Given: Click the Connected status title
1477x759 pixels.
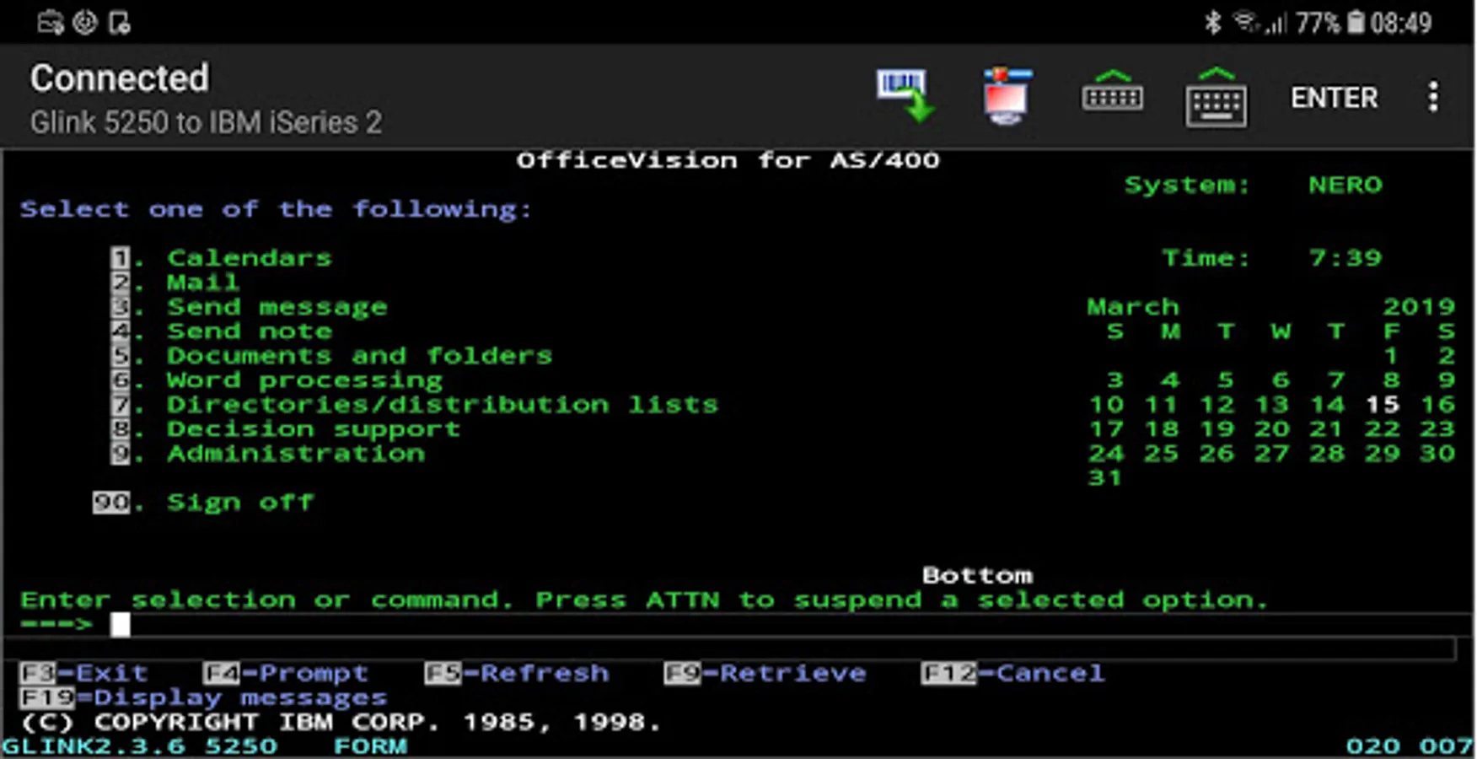Looking at the screenshot, I should [120, 78].
